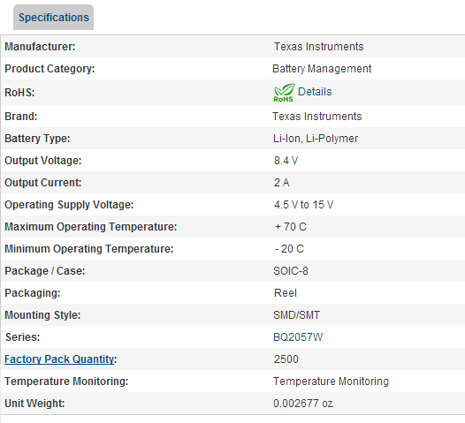Image resolution: width=465 pixels, height=423 pixels.
Task: Click the 4.5 V to 15 V value
Action: 304,205
